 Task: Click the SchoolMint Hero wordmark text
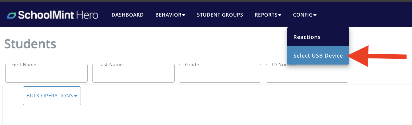[58, 15]
